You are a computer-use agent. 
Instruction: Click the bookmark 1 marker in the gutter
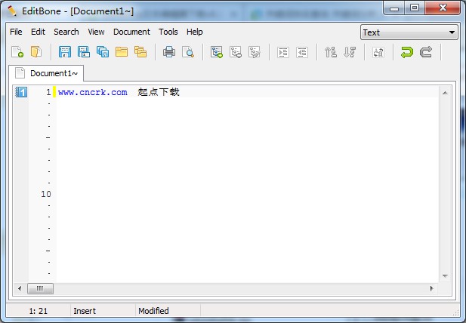click(21, 92)
